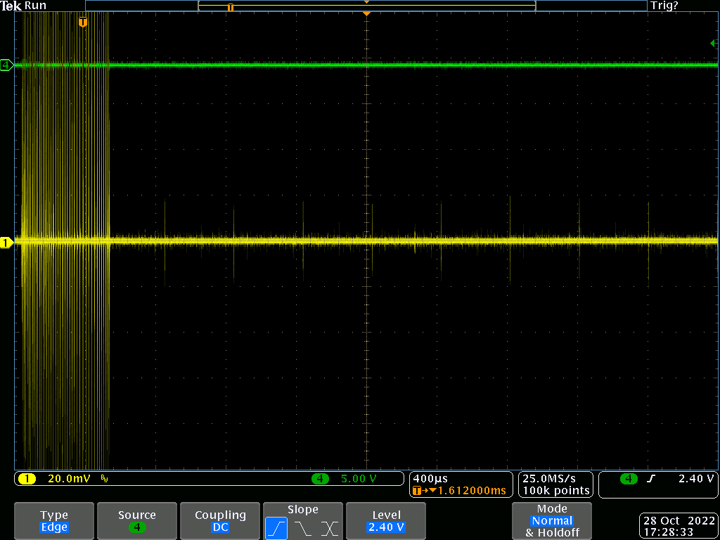Viewport: 720px width, 540px height.
Task: Open the trigger Source selection menu
Action: pos(136,521)
